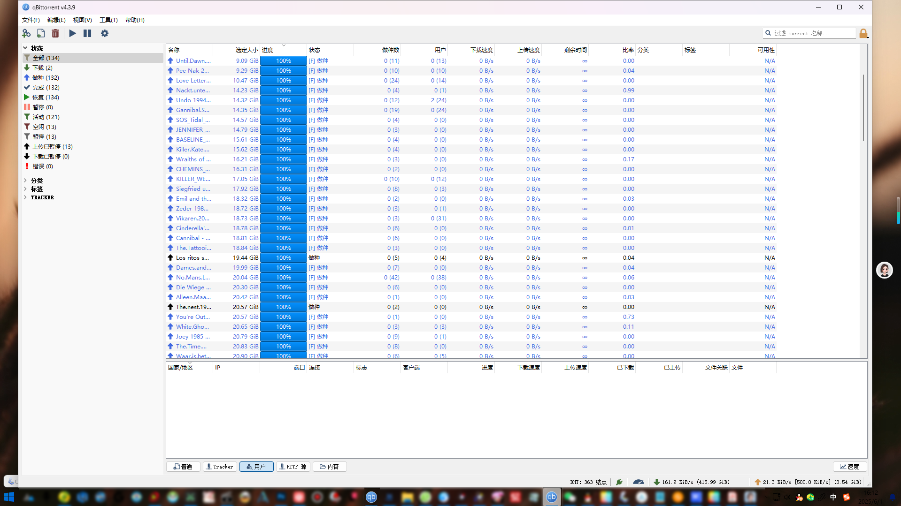Open the 视图(V) menu
Screen dimensions: 901x506
(x=82, y=20)
